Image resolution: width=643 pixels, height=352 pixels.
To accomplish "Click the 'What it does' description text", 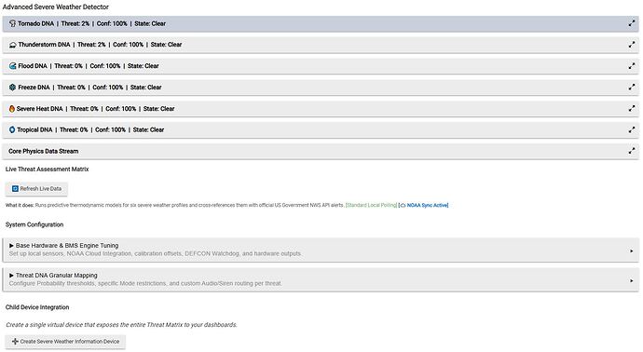I will pyautogui.click(x=174, y=205).
